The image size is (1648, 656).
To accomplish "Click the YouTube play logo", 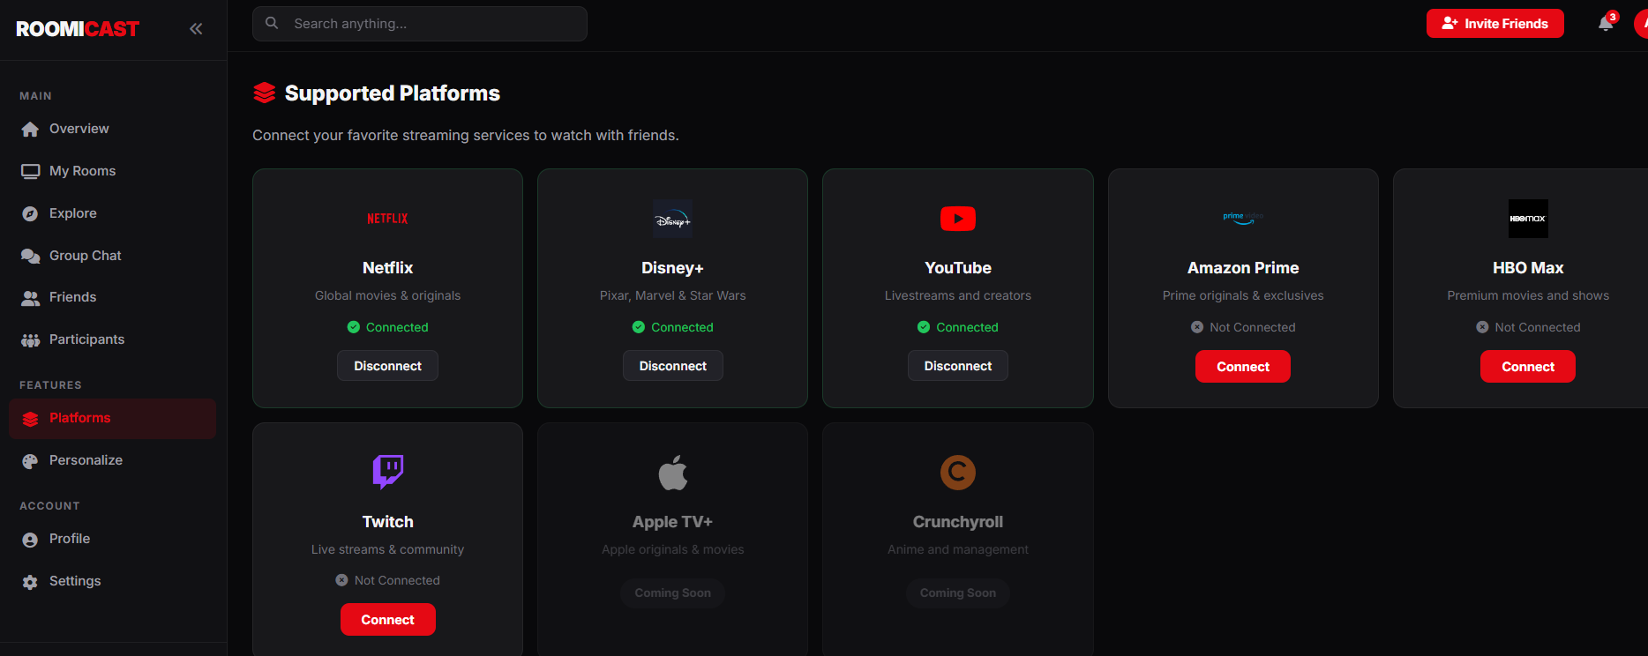I will [x=958, y=219].
